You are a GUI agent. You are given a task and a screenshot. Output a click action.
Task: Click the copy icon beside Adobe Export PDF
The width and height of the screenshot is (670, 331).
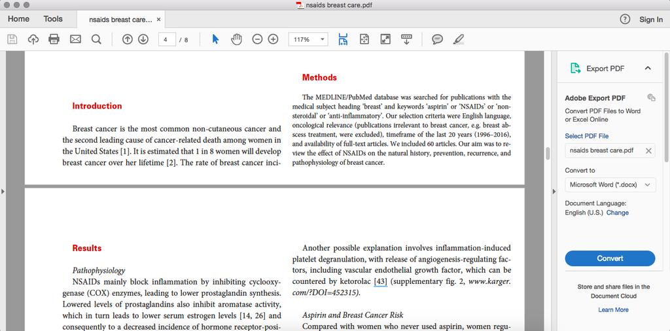click(651, 97)
